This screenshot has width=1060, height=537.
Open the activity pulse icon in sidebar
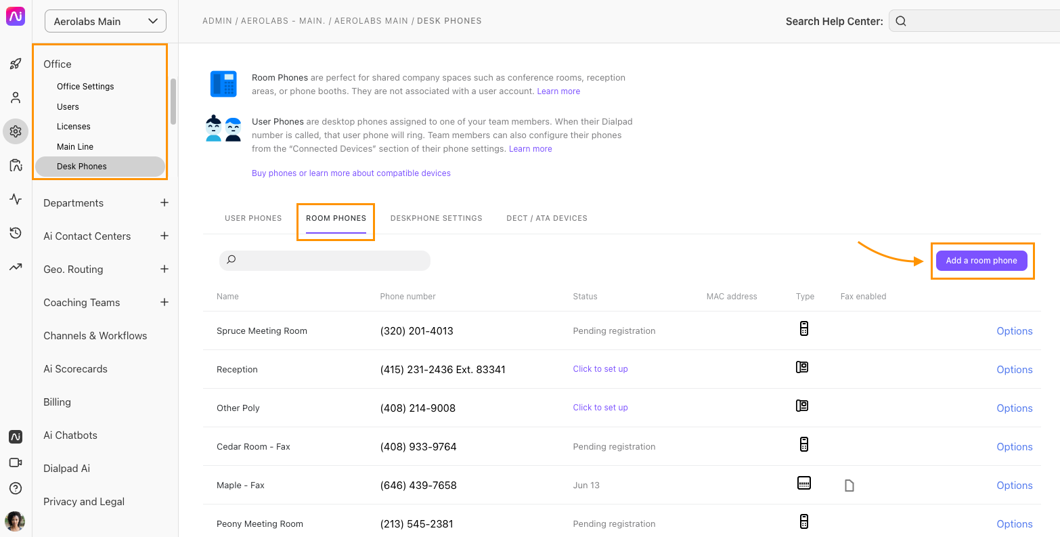click(16, 199)
